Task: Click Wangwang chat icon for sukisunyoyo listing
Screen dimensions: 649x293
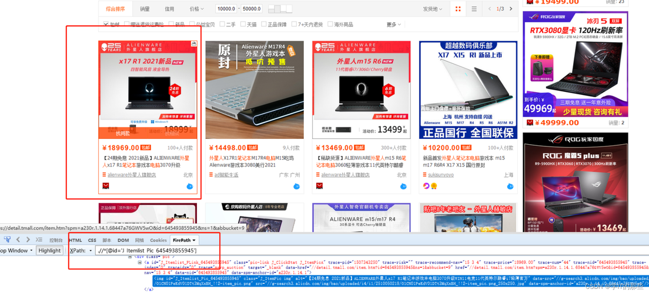Action: click(x=510, y=186)
